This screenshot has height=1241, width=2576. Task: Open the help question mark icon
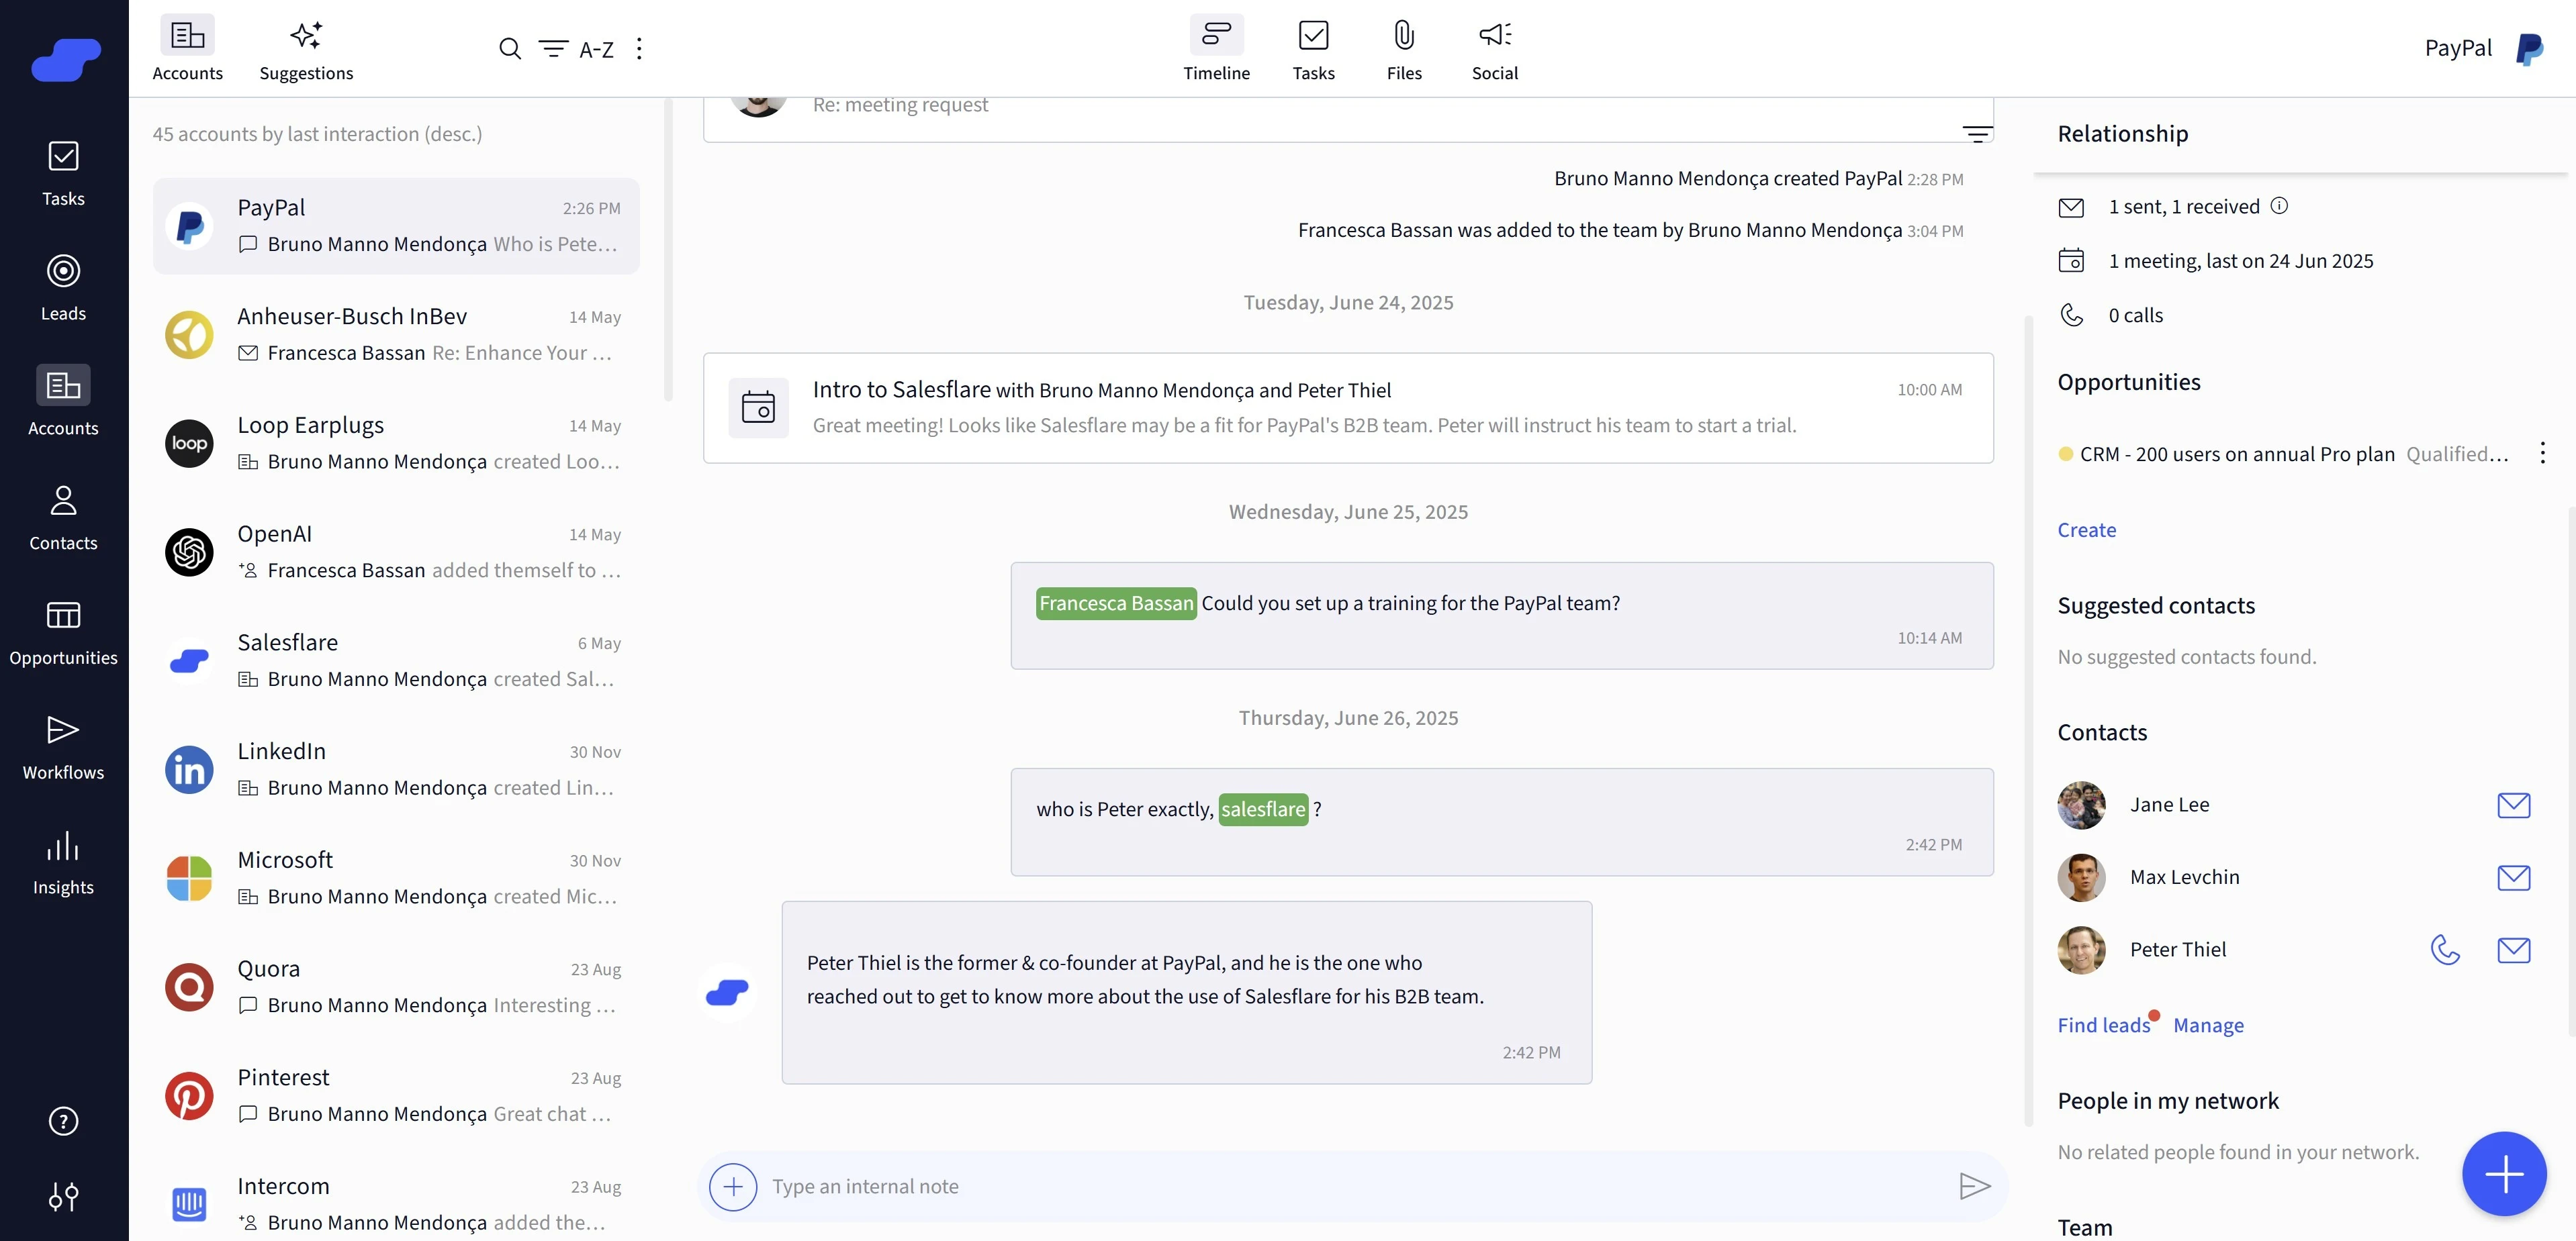pyautogui.click(x=63, y=1121)
